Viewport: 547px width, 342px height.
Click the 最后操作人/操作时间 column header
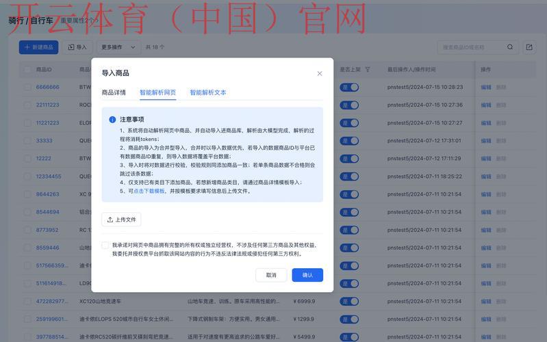pyautogui.click(x=411, y=69)
